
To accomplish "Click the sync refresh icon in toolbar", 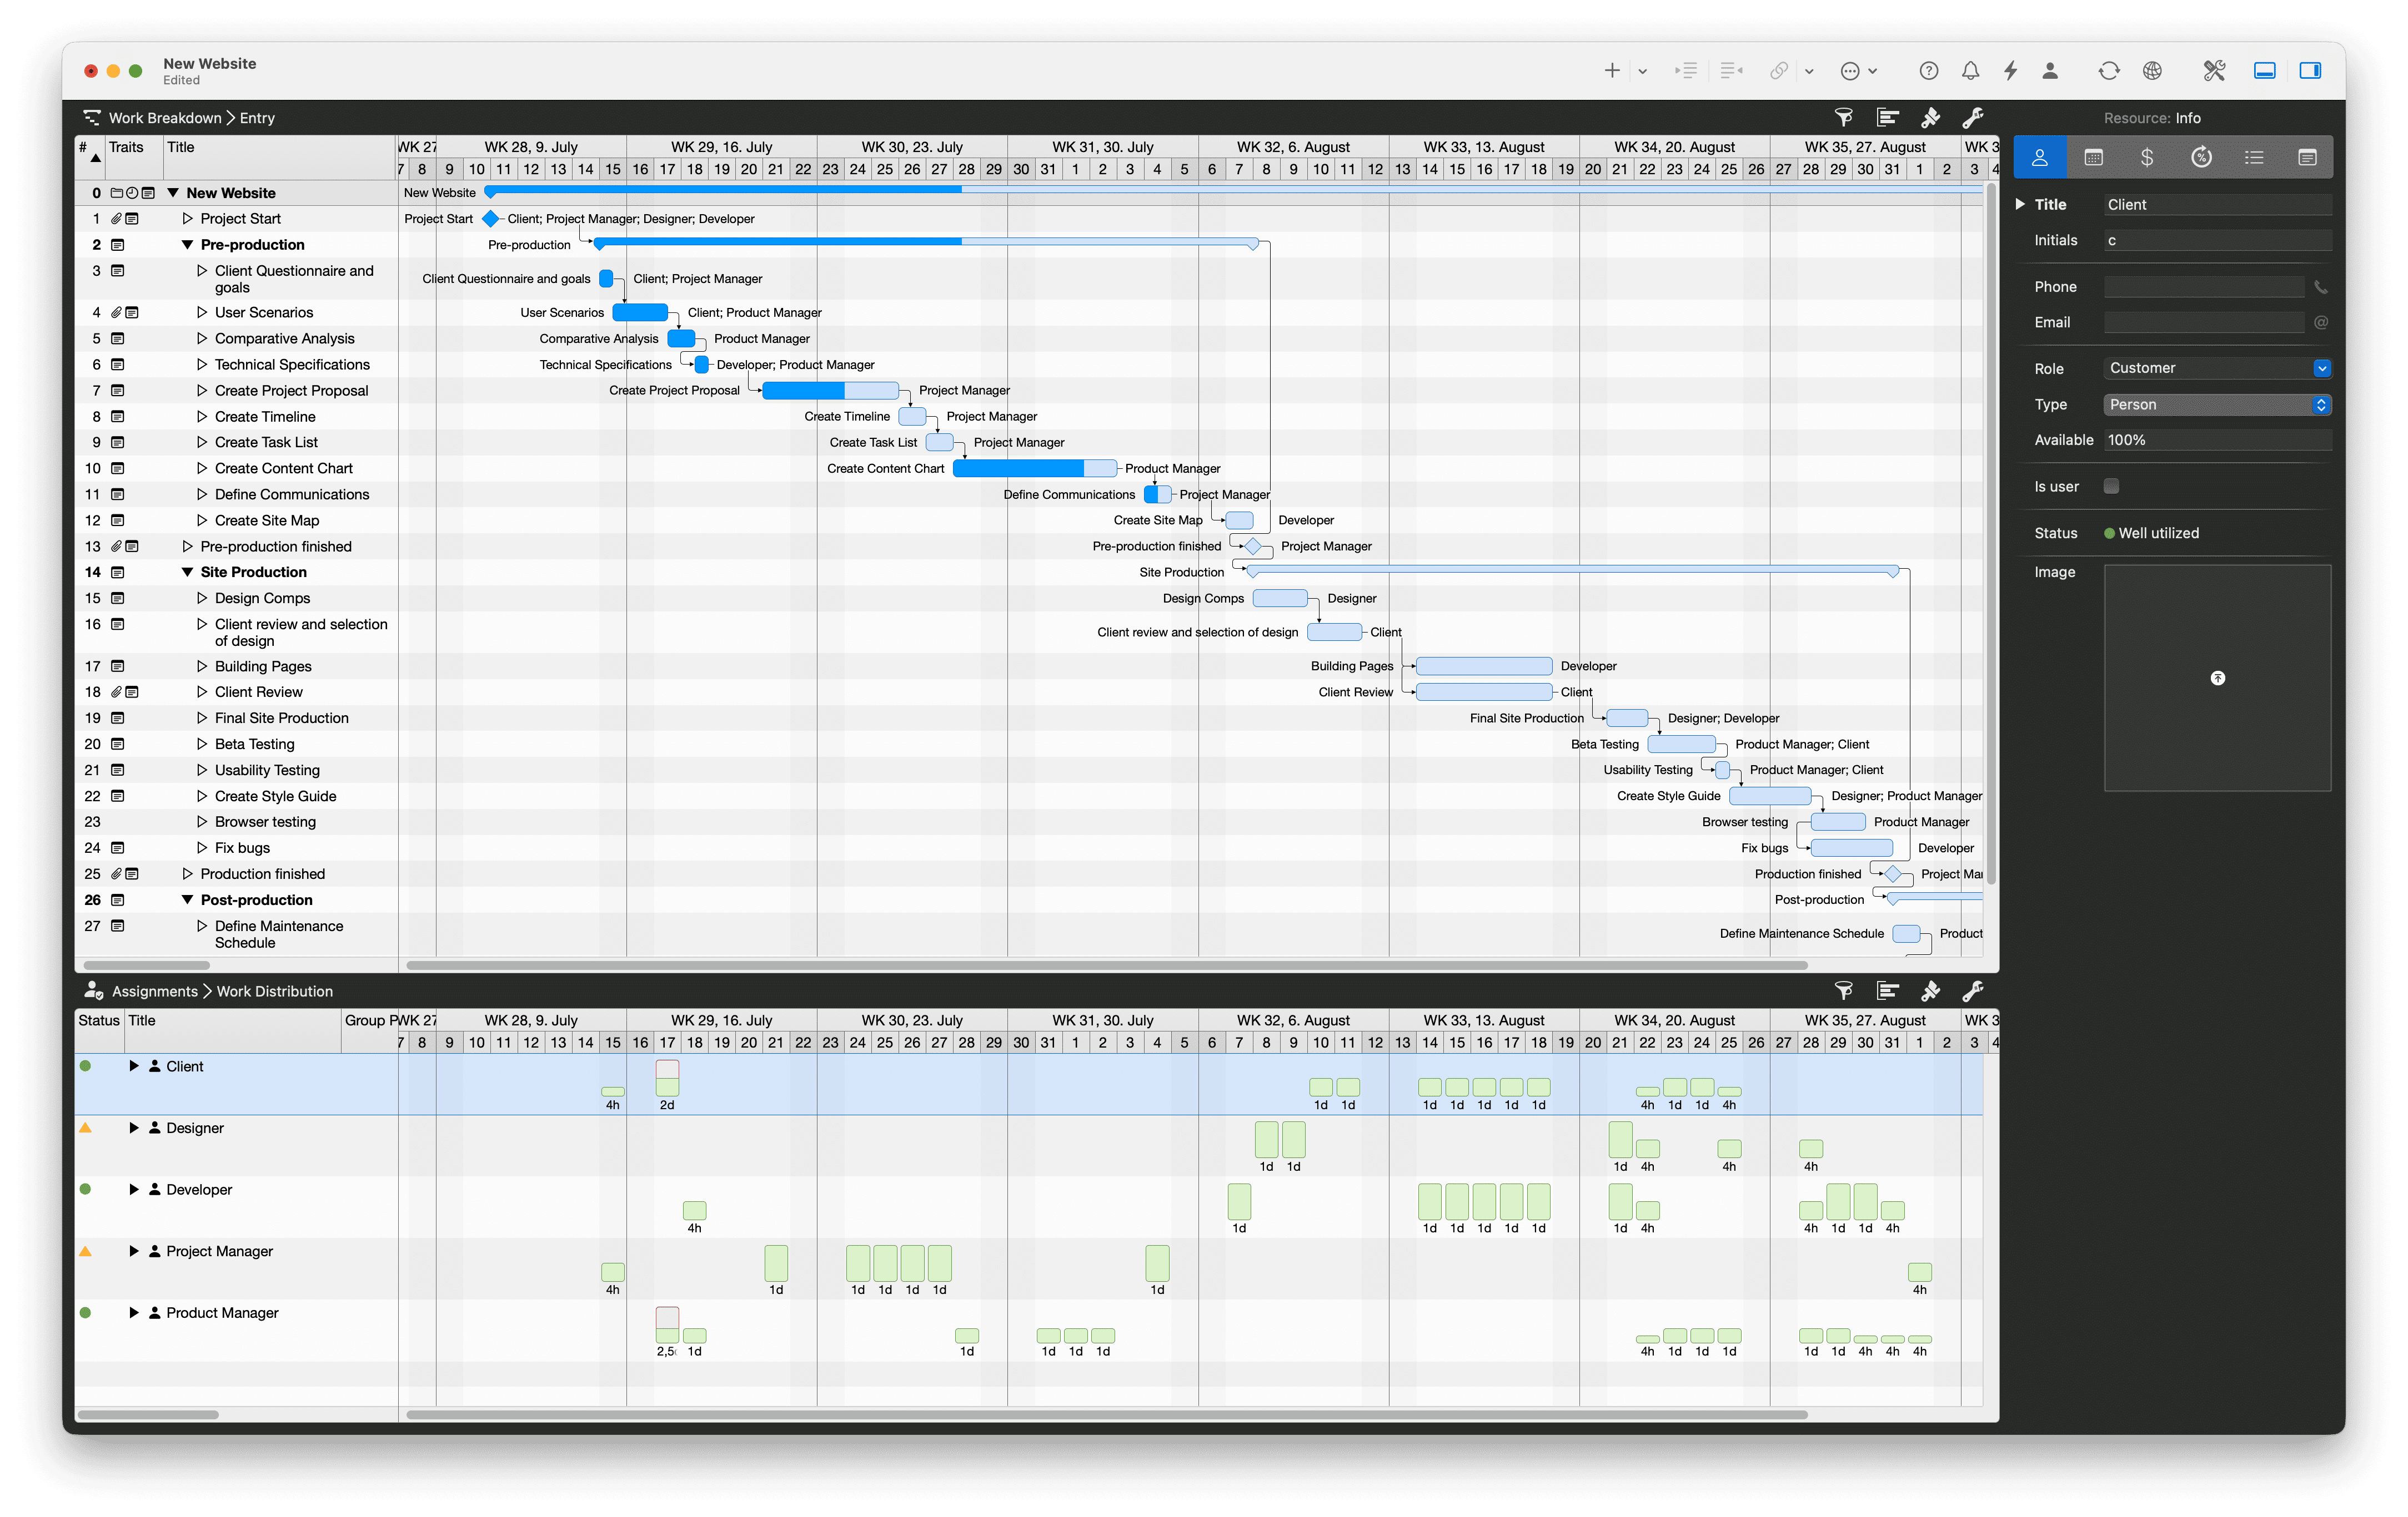I will click(x=2108, y=71).
